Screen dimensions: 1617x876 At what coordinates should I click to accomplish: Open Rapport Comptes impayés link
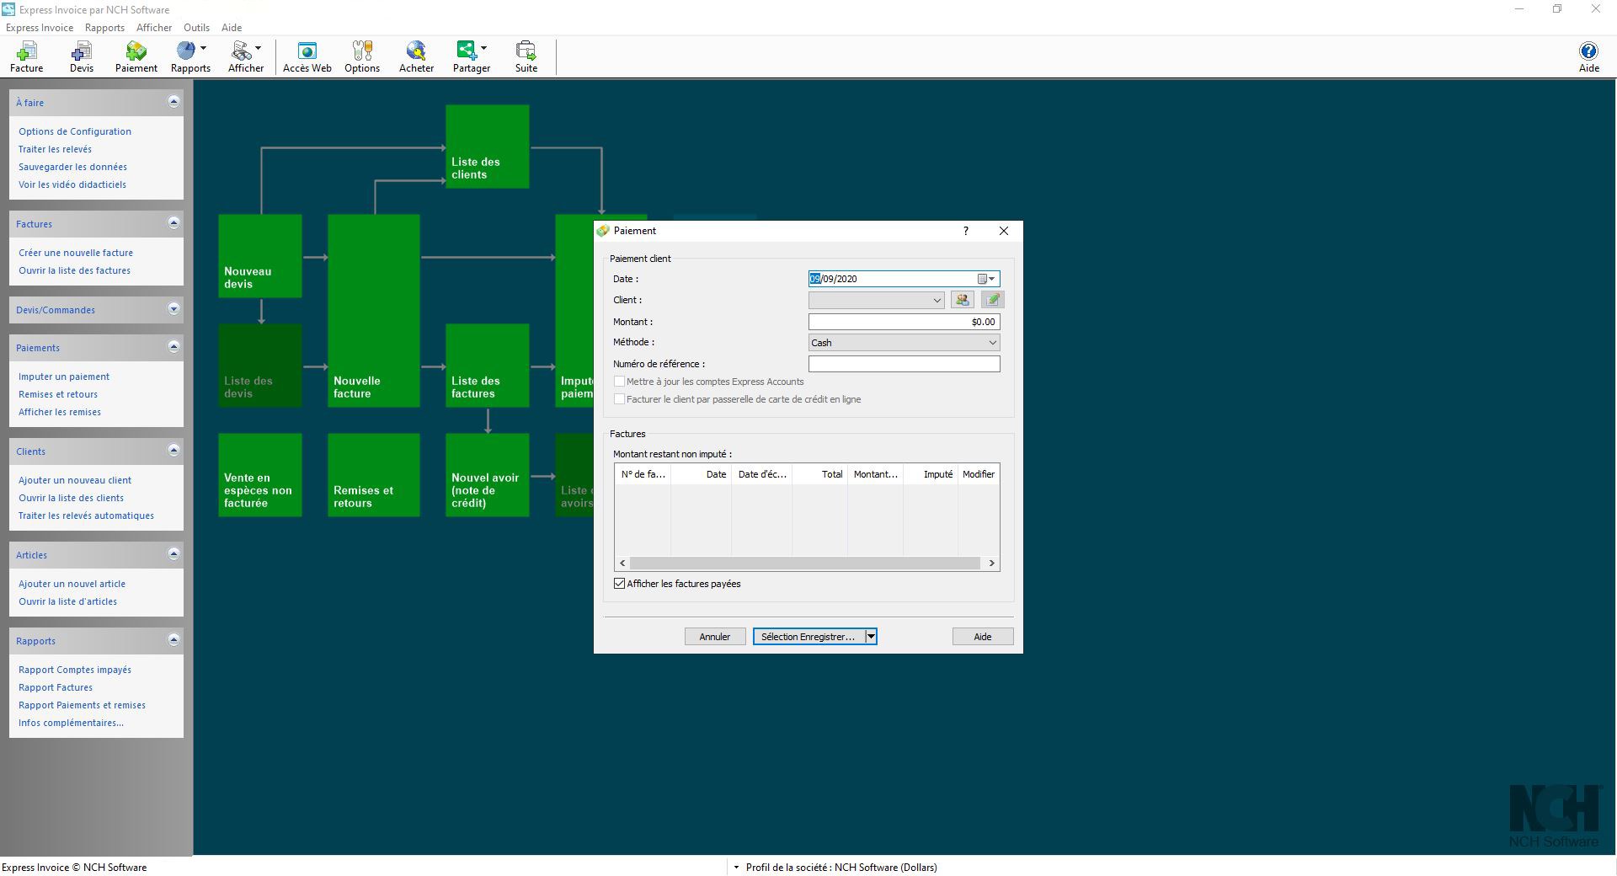click(75, 670)
